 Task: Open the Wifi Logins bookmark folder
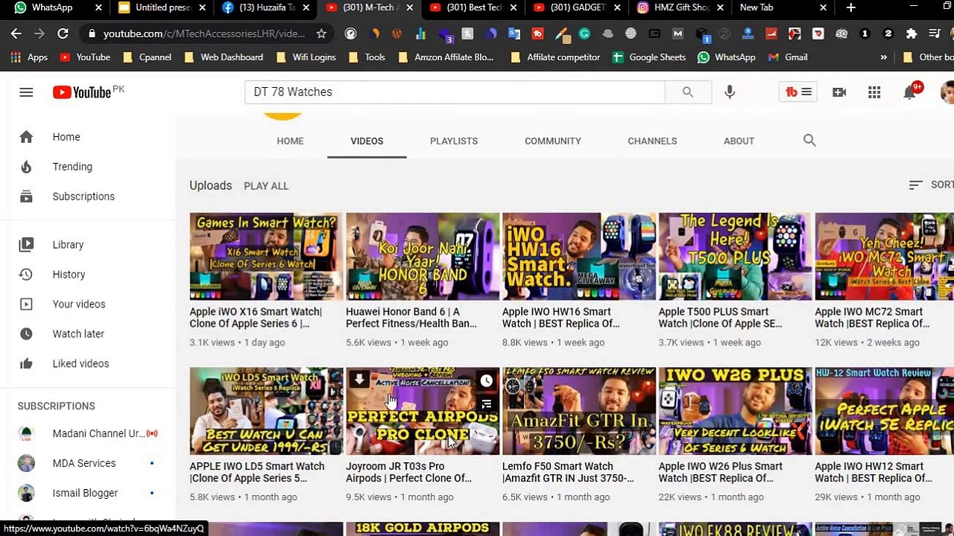click(306, 57)
